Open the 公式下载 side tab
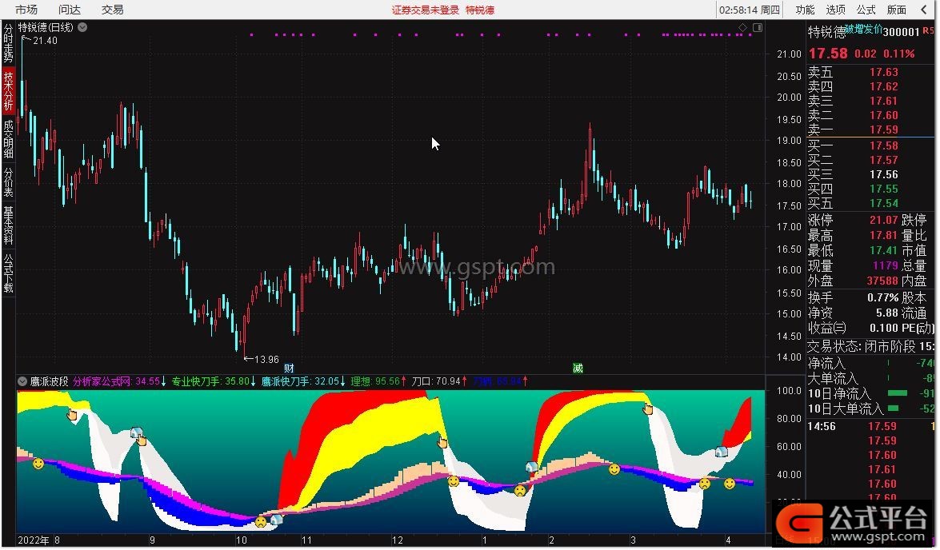This screenshot has width=940, height=550. click(x=8, y=273)
